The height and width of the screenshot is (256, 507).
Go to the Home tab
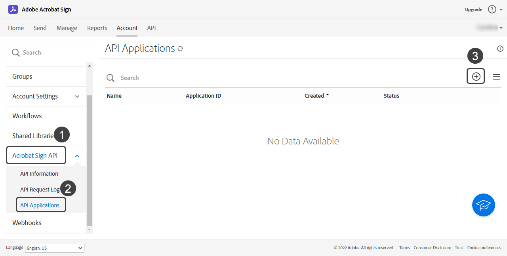[16, 28]
